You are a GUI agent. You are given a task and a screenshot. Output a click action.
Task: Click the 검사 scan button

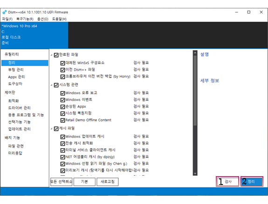[227, 182]
